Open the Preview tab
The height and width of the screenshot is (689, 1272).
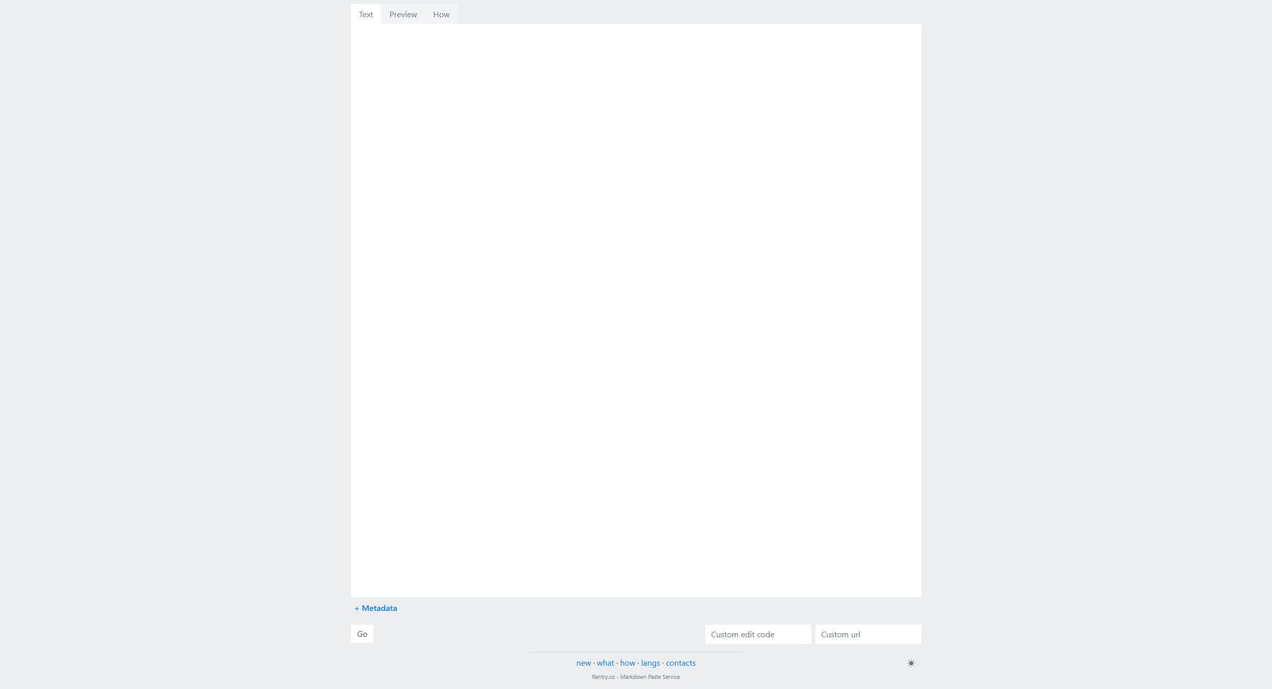(403, 14)
